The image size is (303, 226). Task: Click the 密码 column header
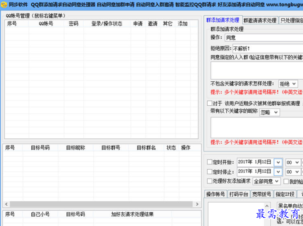click(74, 24)
